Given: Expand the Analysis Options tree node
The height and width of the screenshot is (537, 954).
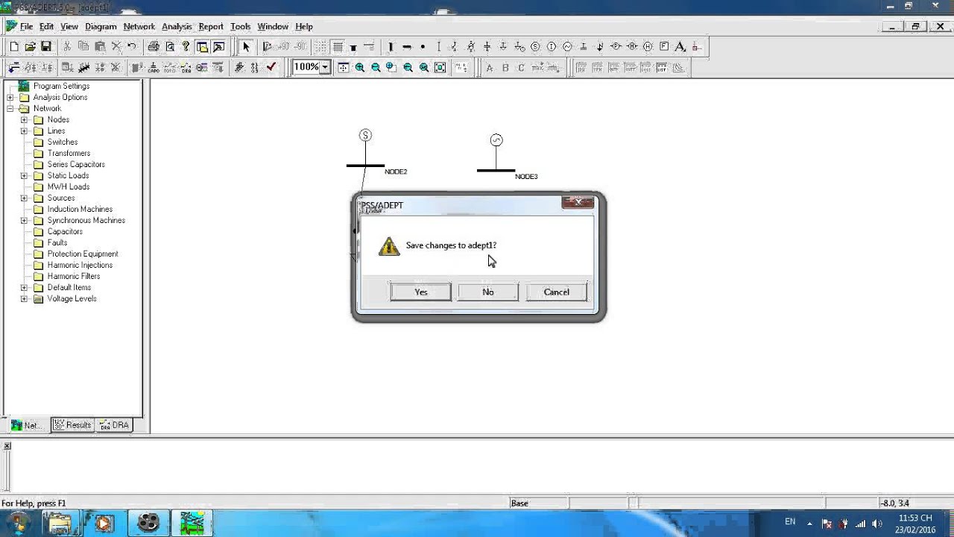Looking at the screenshot, I should pos(10,97).
